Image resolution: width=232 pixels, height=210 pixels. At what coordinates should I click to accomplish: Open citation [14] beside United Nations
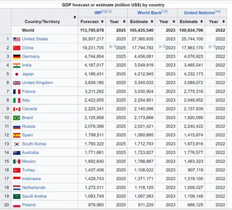tap(218, 12)
